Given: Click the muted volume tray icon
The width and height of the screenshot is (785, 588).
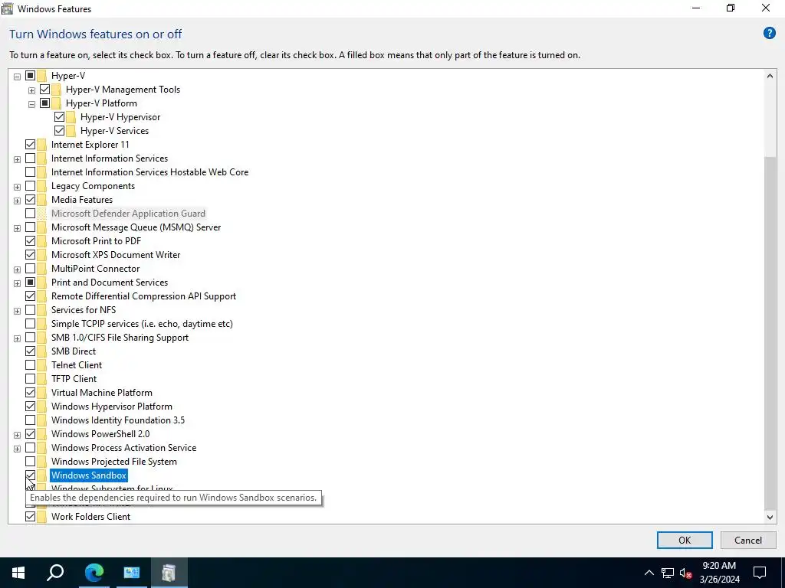Looking at the screenshot, I should point(685,573).
